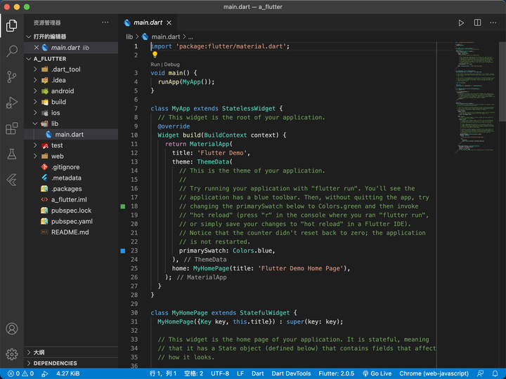The image size is (506, 379).
Task: Select the main.dart editor tab
Action: coord(148,22)
